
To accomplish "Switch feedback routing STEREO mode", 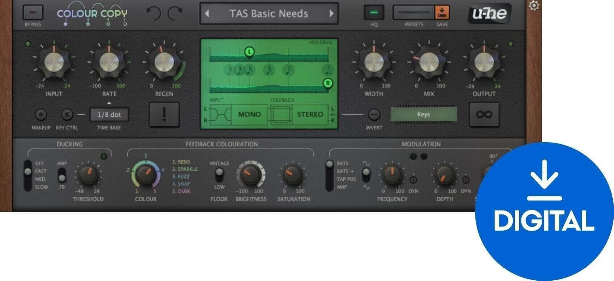I will (x=310, y=114).
